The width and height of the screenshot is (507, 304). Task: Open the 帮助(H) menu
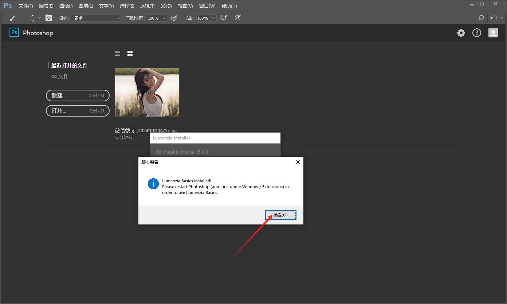[229, 6]
